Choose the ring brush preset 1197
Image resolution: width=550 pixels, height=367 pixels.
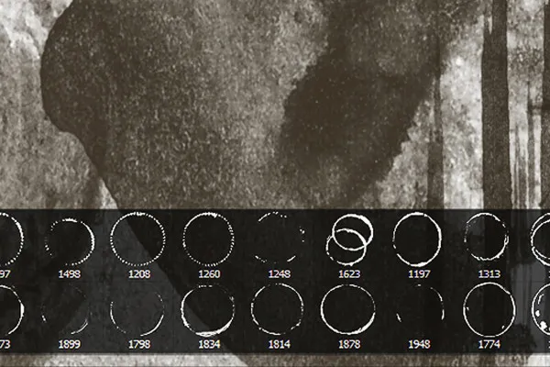coord(417,239)
